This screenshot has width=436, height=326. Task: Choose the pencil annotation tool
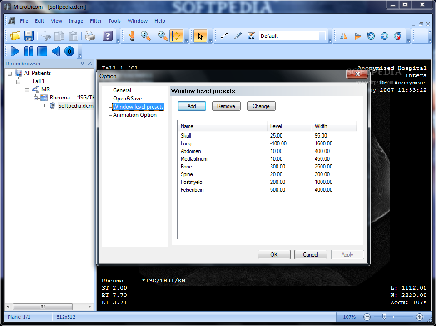point(238,36)
